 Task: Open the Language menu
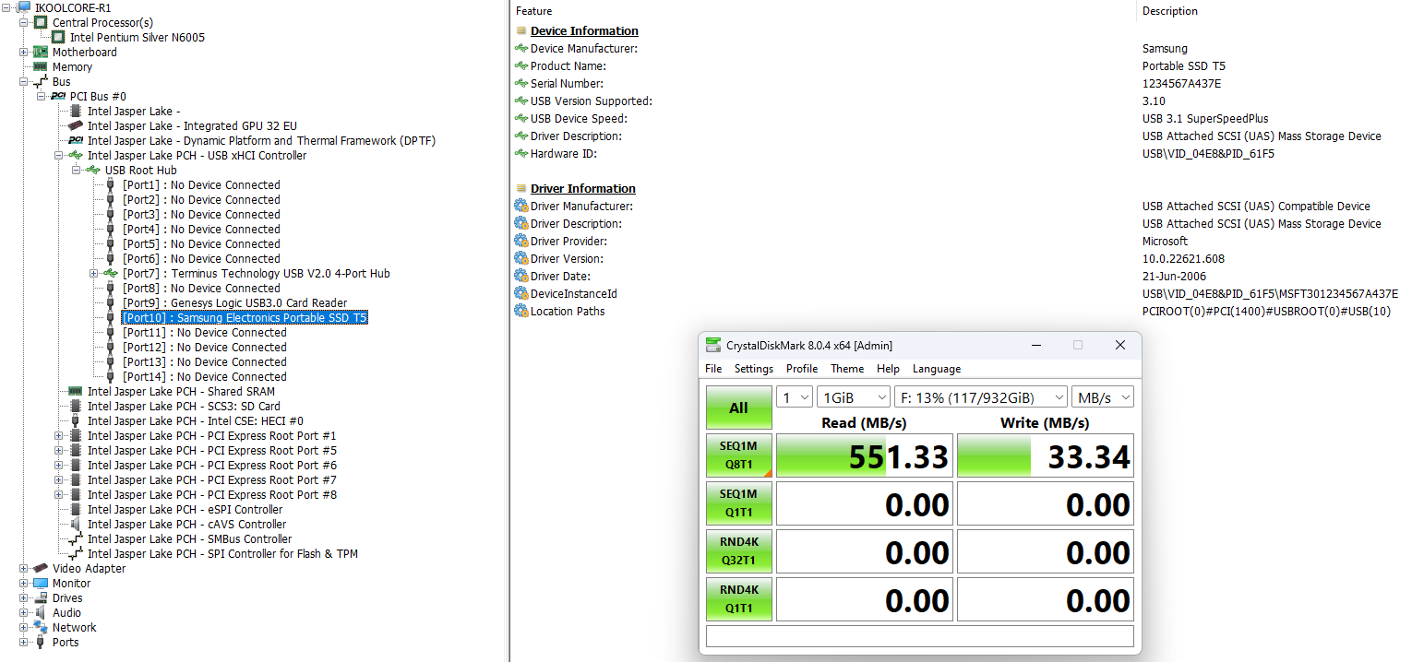coord(937,369)
